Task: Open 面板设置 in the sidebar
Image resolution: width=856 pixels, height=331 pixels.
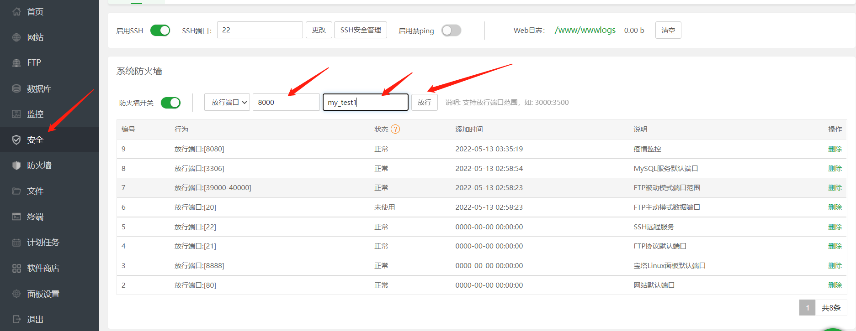Action: point(43,294)
